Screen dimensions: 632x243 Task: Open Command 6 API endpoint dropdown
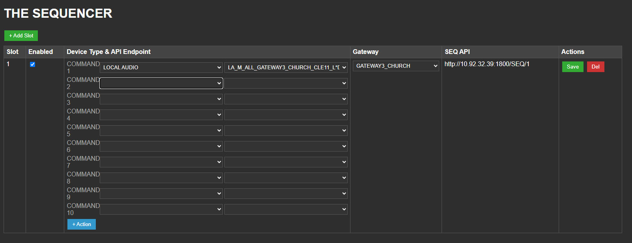[x=286, y=146]
